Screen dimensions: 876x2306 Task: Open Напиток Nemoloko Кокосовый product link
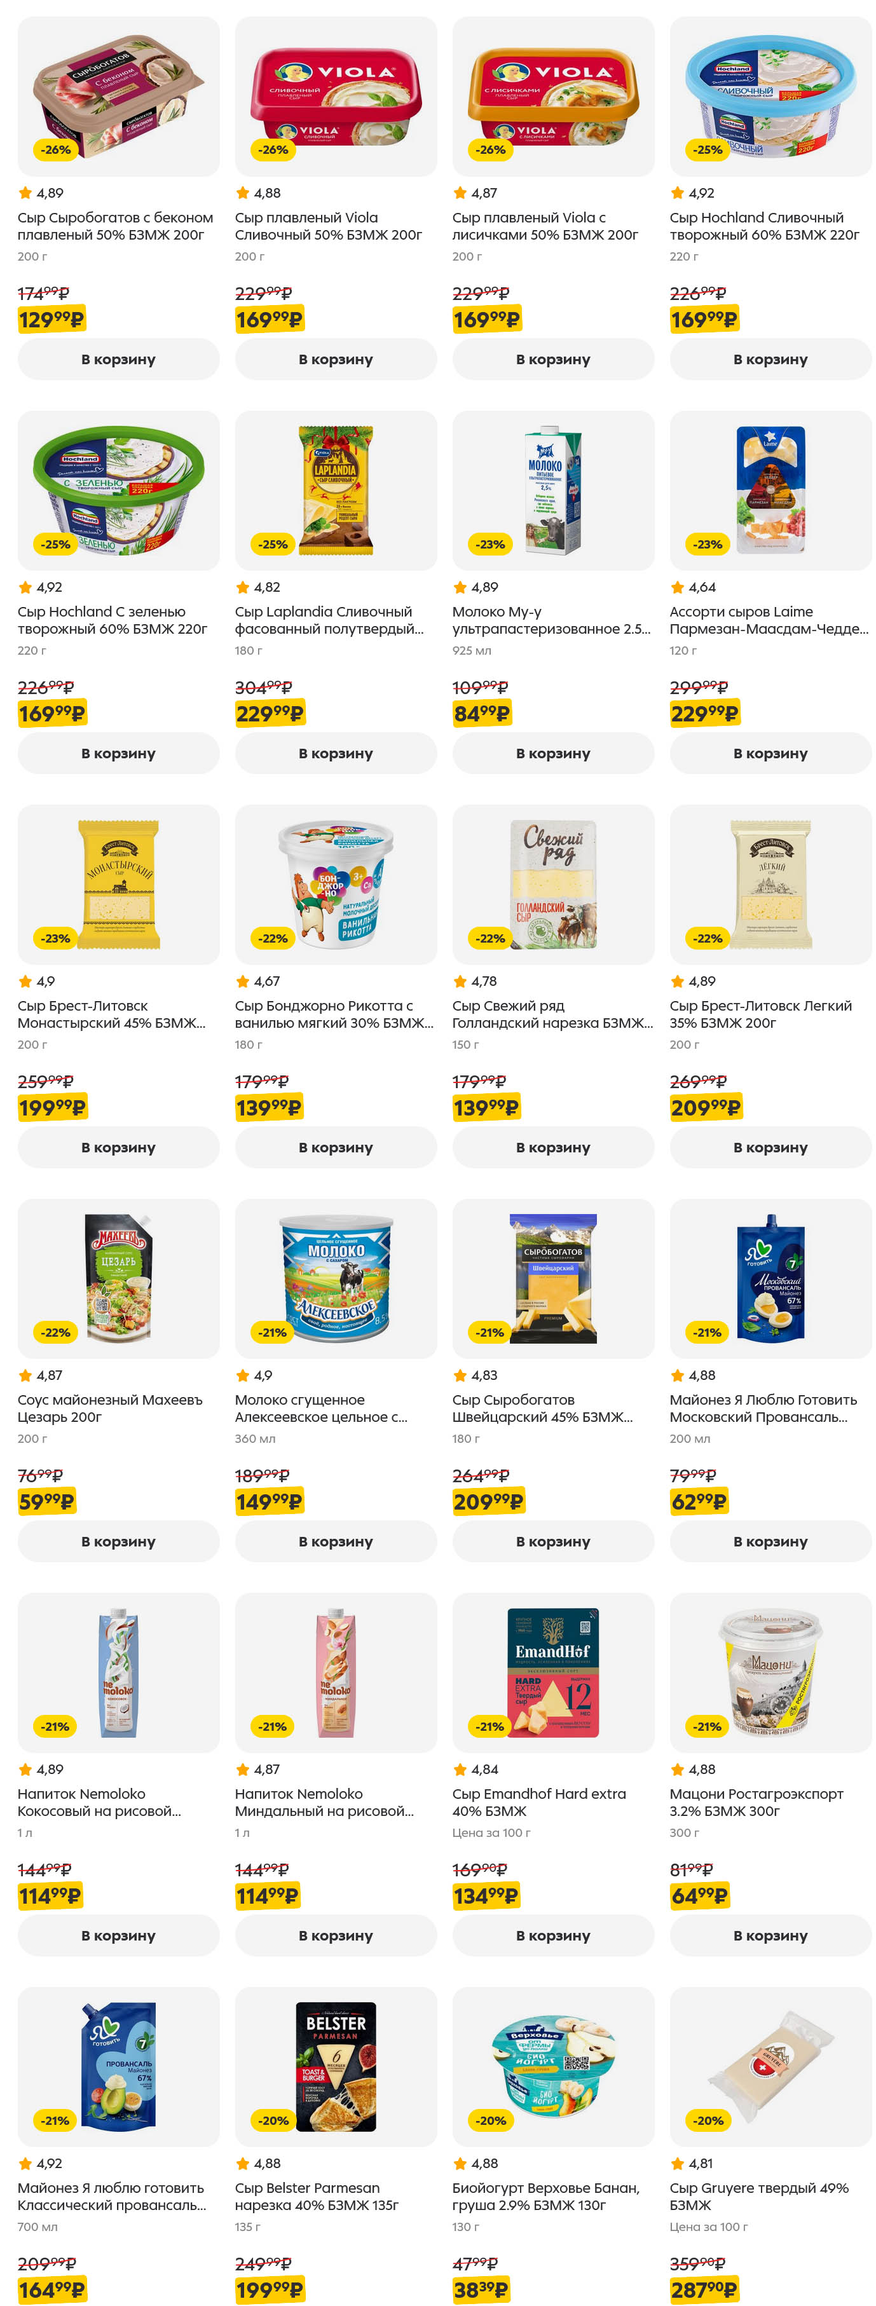tap(99, 1801)
